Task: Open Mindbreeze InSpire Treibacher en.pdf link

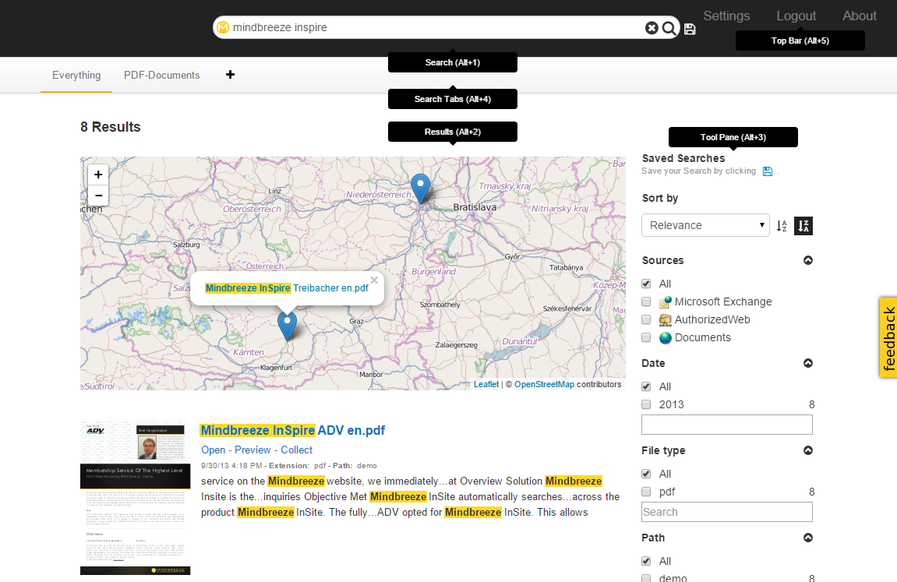Action: (x=287, y=288)
